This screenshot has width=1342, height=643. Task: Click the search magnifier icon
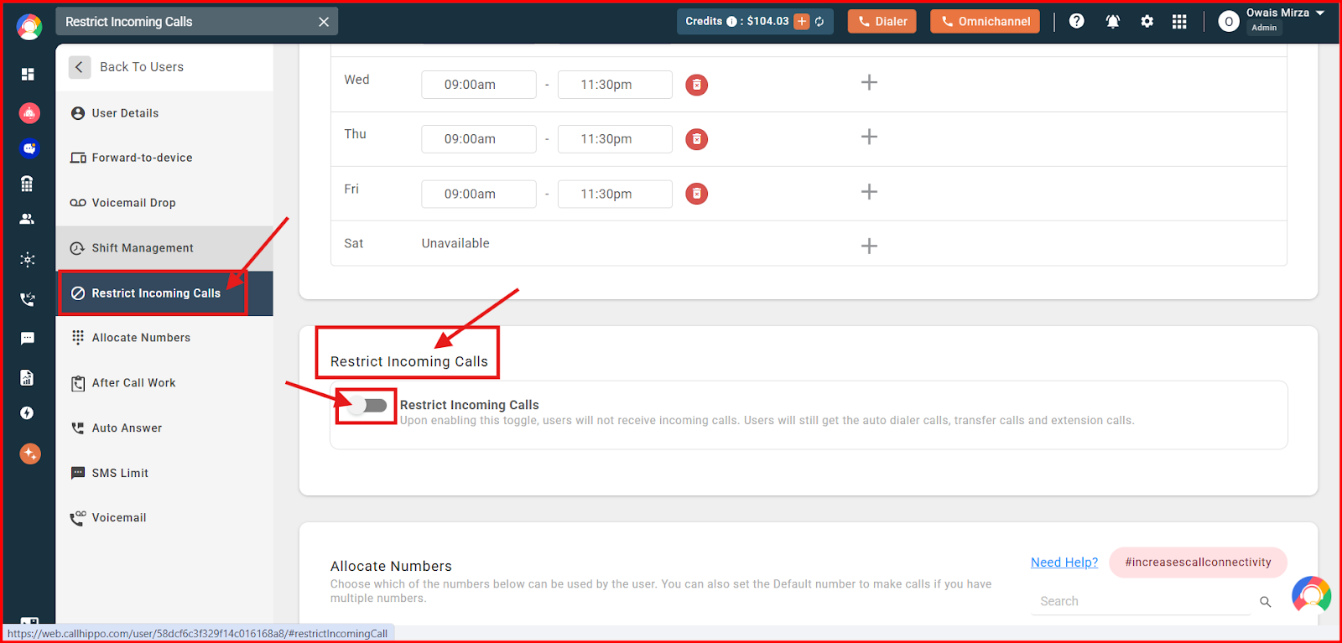[1266, 602]
